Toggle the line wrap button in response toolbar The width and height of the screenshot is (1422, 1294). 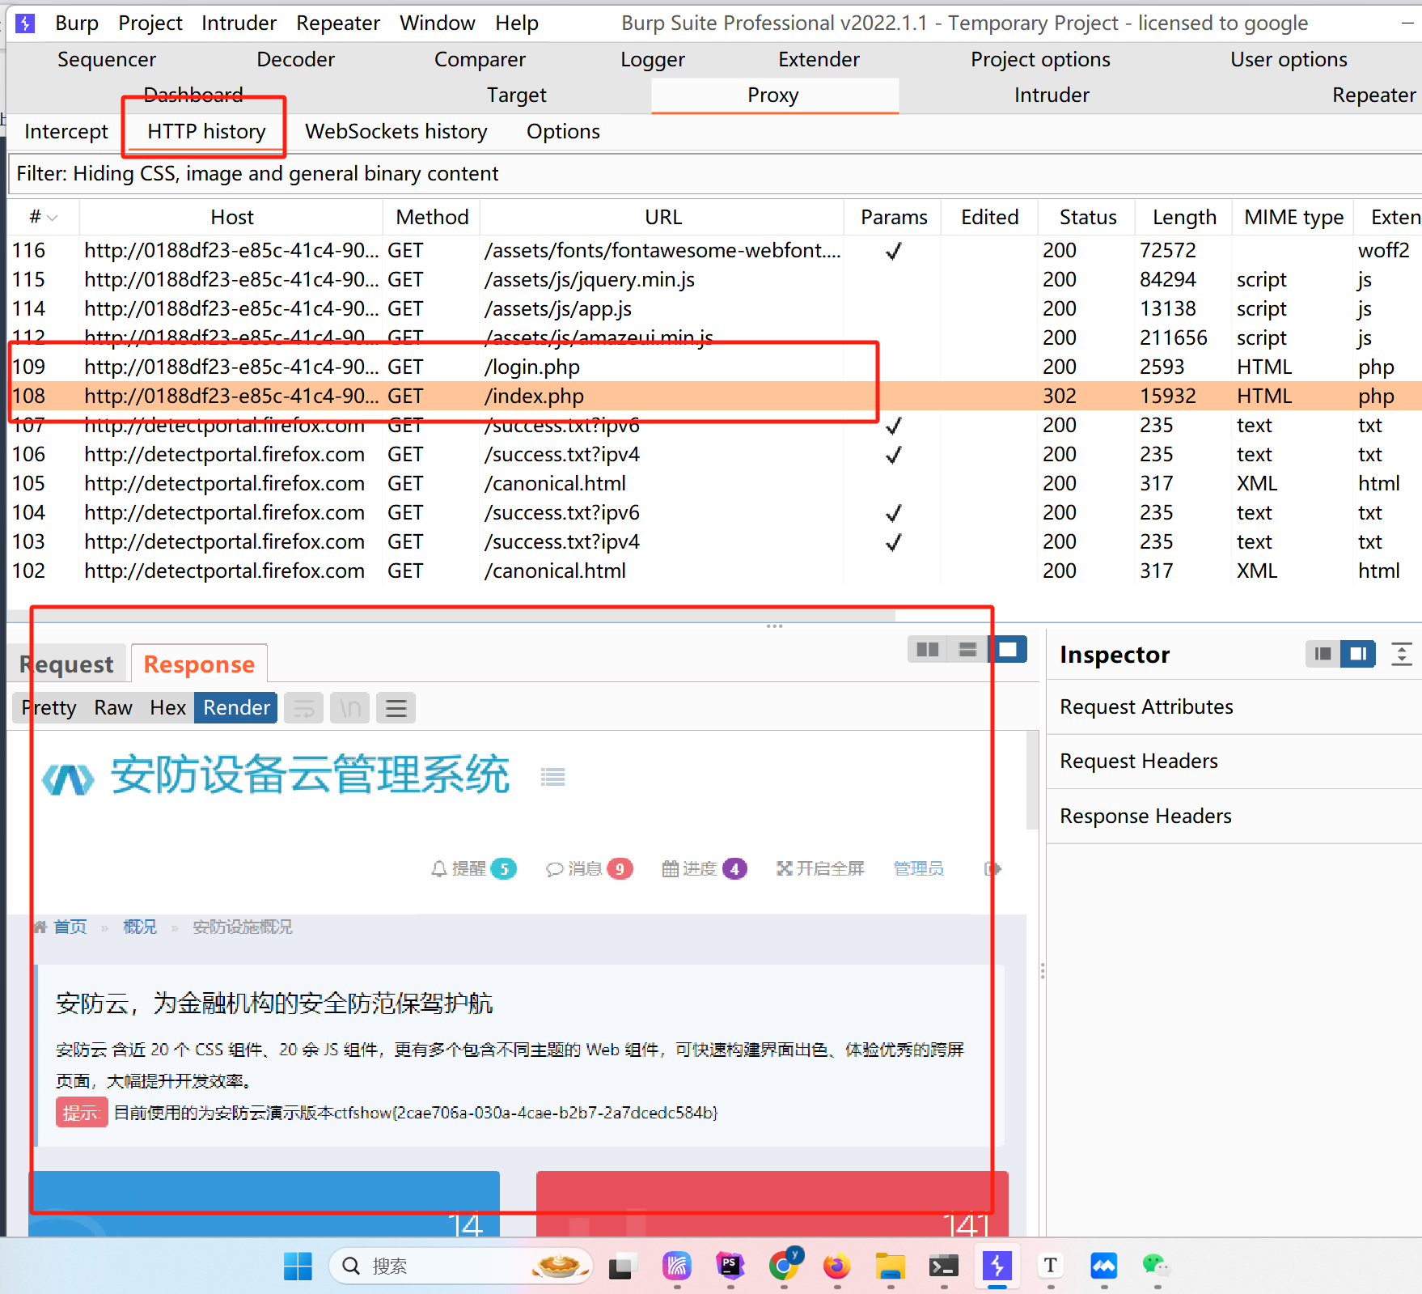304,708
